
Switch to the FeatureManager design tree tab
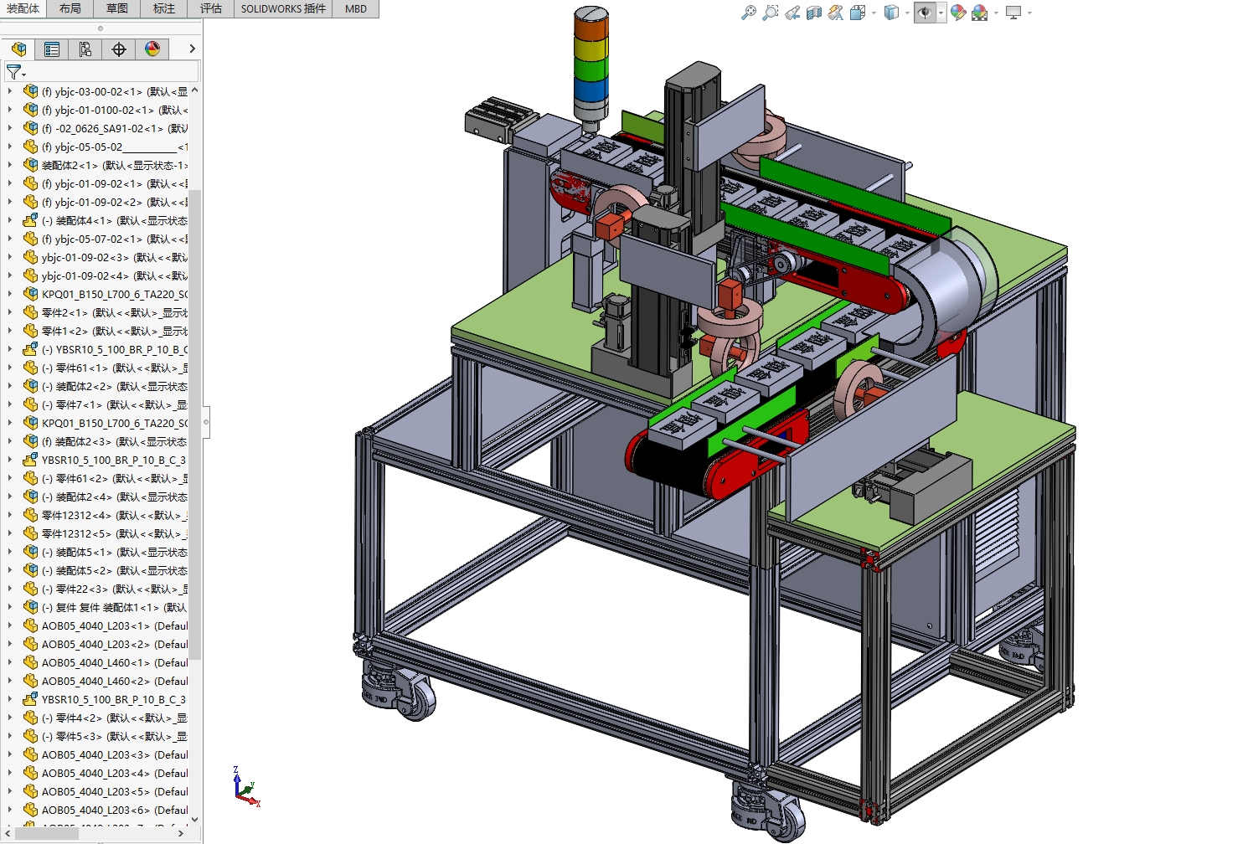[x=18, y=49]
